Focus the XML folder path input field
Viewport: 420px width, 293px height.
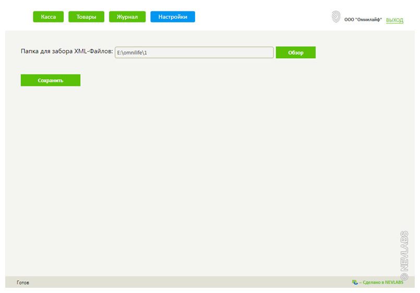click(209, 53)
